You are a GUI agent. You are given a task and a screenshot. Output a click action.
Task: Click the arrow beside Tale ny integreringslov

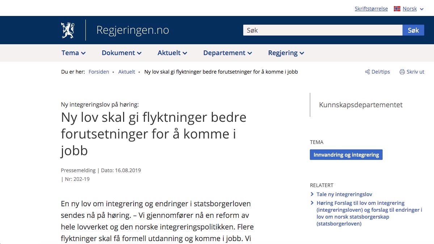click(312, 194)
